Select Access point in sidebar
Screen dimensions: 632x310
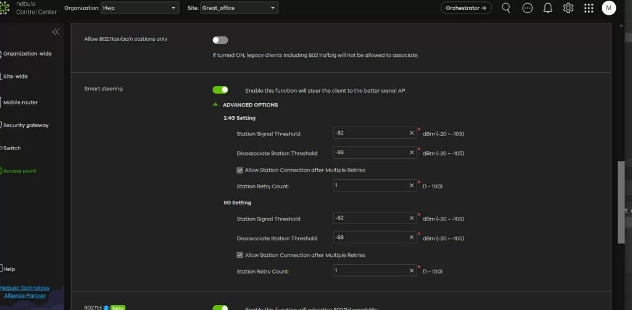point(20,171)
